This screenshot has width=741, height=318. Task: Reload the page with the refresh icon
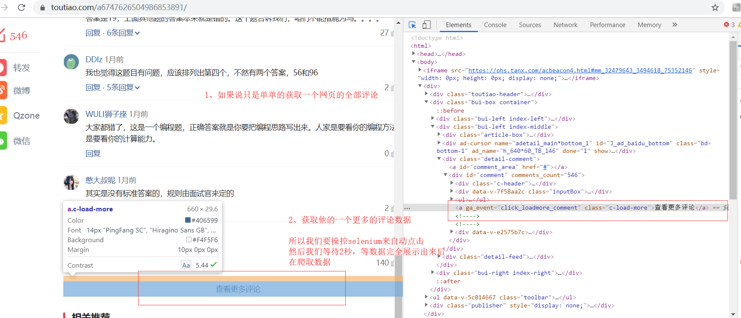pyautogui.click(x=21, y=7)
